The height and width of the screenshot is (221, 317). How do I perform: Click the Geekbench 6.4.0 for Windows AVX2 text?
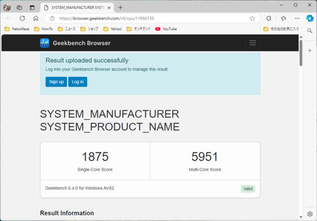(80, 188)
